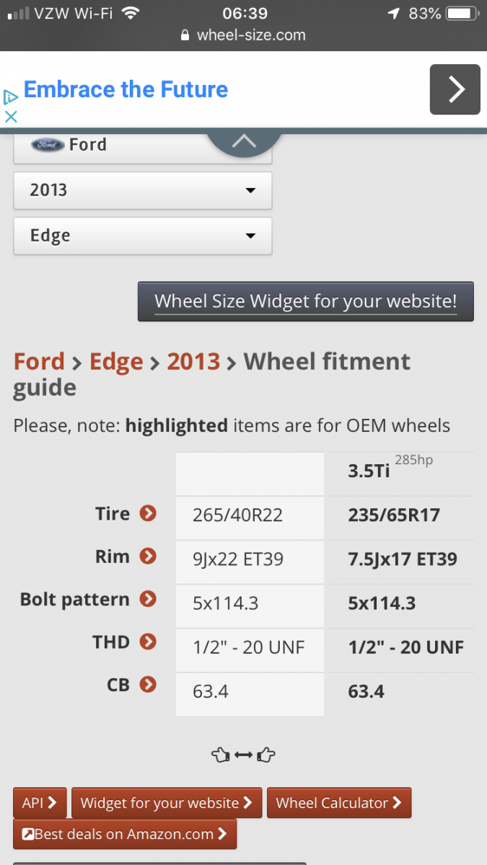Image resolution: width=487 pixels, height=865 pixels.
Task: Click the red arrow icon next to Tire
Action: point(148,514)
